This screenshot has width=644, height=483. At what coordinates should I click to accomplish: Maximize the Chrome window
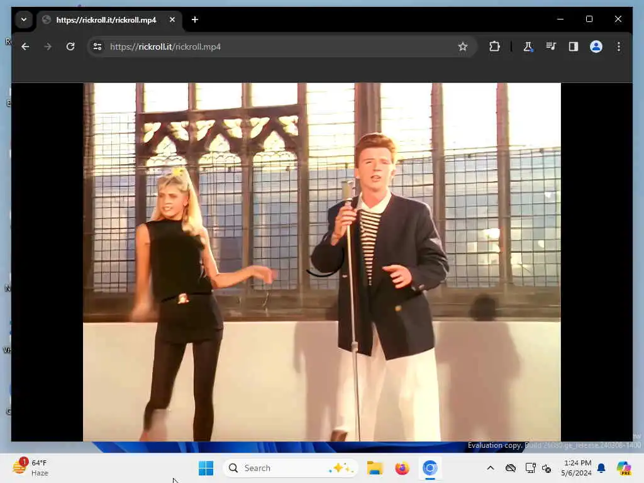pyautogui.click(x=589, y=19)
